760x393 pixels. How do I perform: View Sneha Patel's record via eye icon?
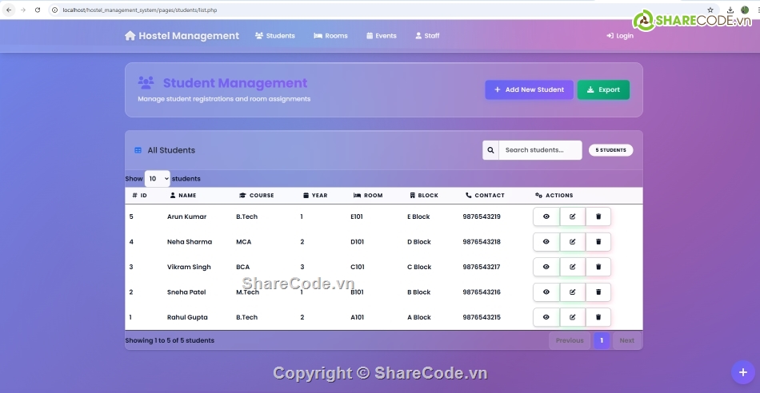pos(546,292)
